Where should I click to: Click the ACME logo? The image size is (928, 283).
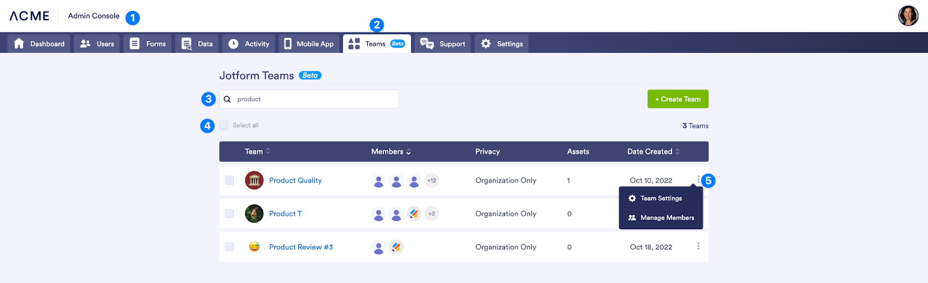pyautogui.click(x=30, y=16)
